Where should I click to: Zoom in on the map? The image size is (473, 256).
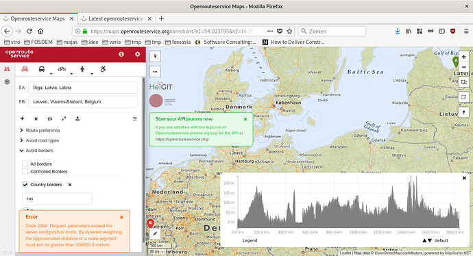463,57
